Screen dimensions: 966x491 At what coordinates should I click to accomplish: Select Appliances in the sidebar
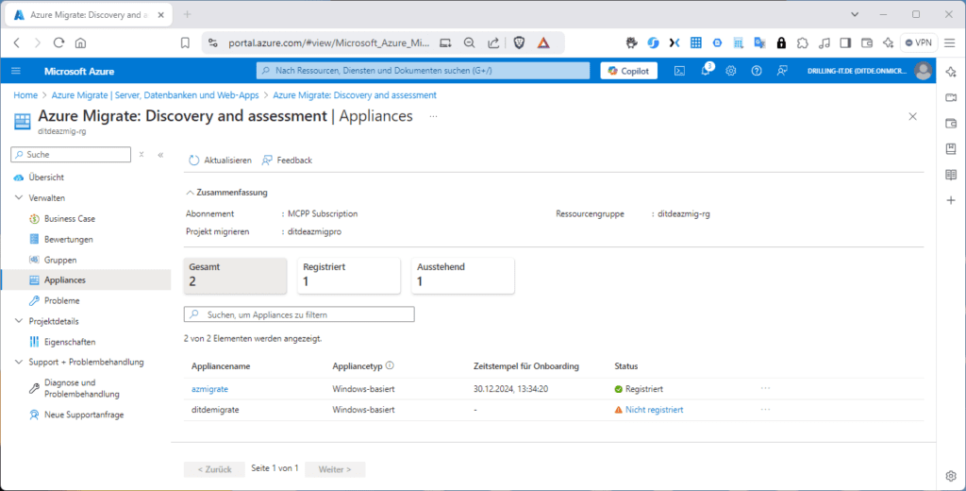pos(85,280)
